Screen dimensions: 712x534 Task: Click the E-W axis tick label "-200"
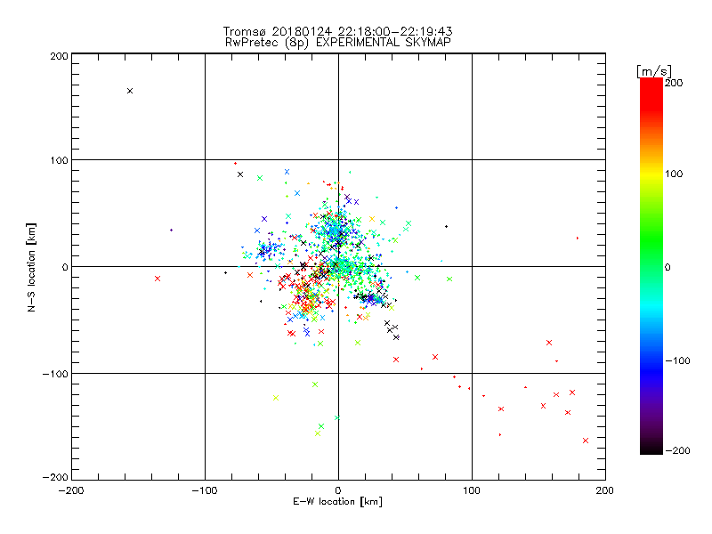[x=71, y=490]
